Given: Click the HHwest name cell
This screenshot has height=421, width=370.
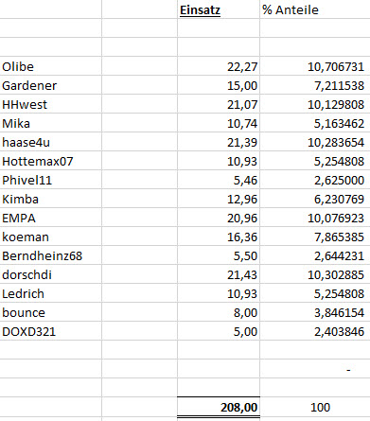Looking at the screenshot, I should (51, 104).
